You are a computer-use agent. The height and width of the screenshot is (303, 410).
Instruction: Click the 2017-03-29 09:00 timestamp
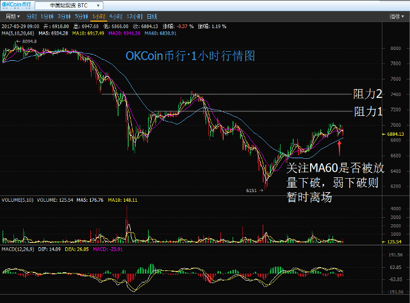tap(20, 26)
